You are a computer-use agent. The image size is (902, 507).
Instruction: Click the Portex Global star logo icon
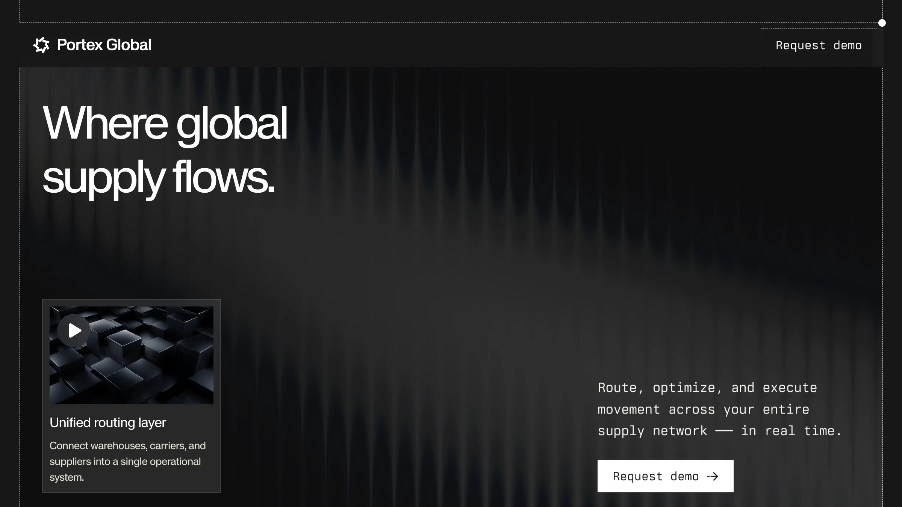tap(41, 45)
